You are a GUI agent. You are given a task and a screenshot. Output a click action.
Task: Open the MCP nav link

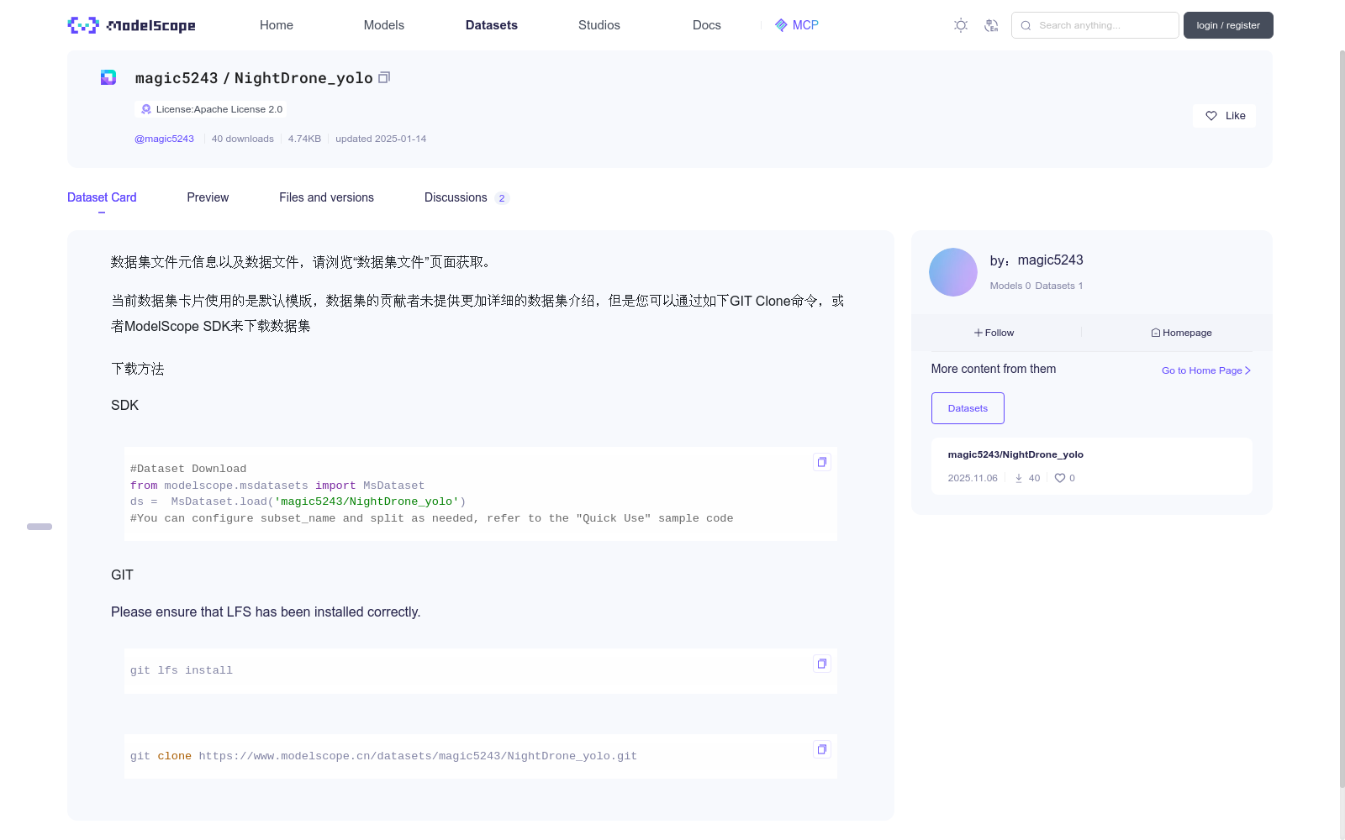[796, 25]
